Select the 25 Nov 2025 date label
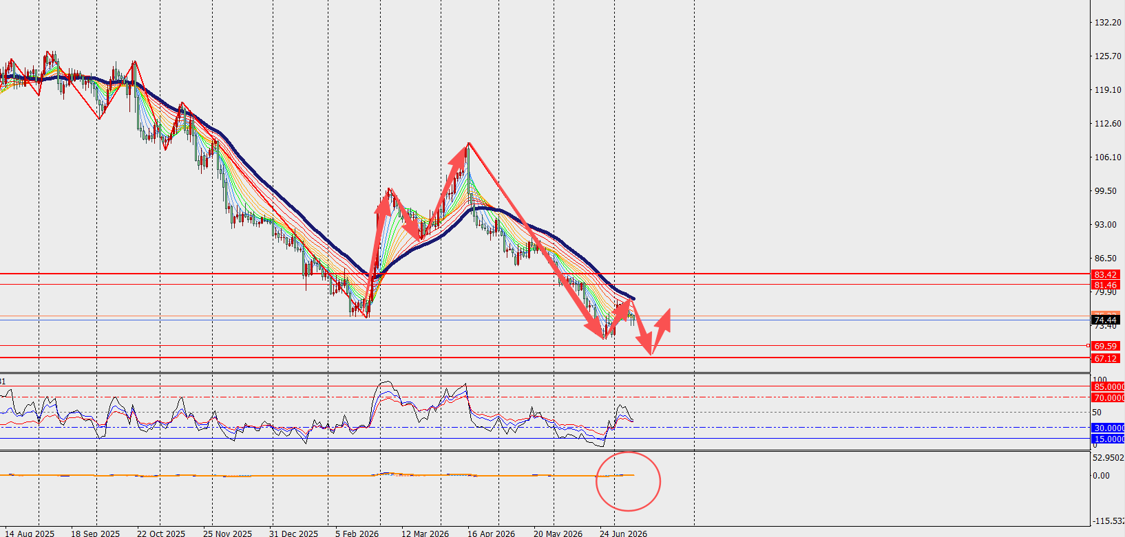 (x=227, y=533)
